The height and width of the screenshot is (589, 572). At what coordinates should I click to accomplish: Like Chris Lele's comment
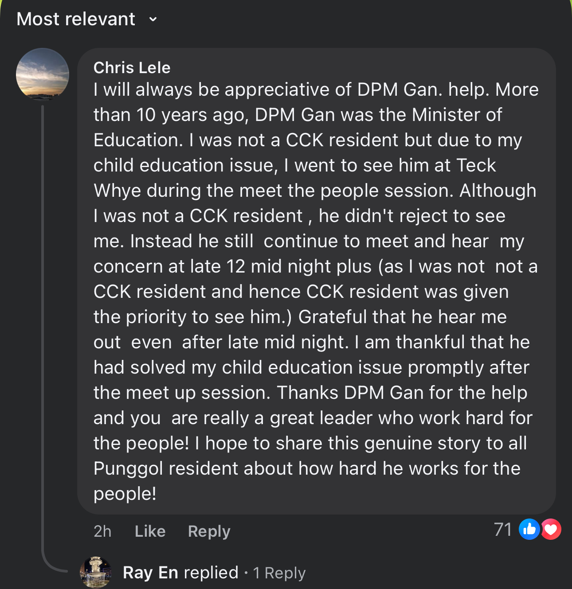(x=150, y=531)
